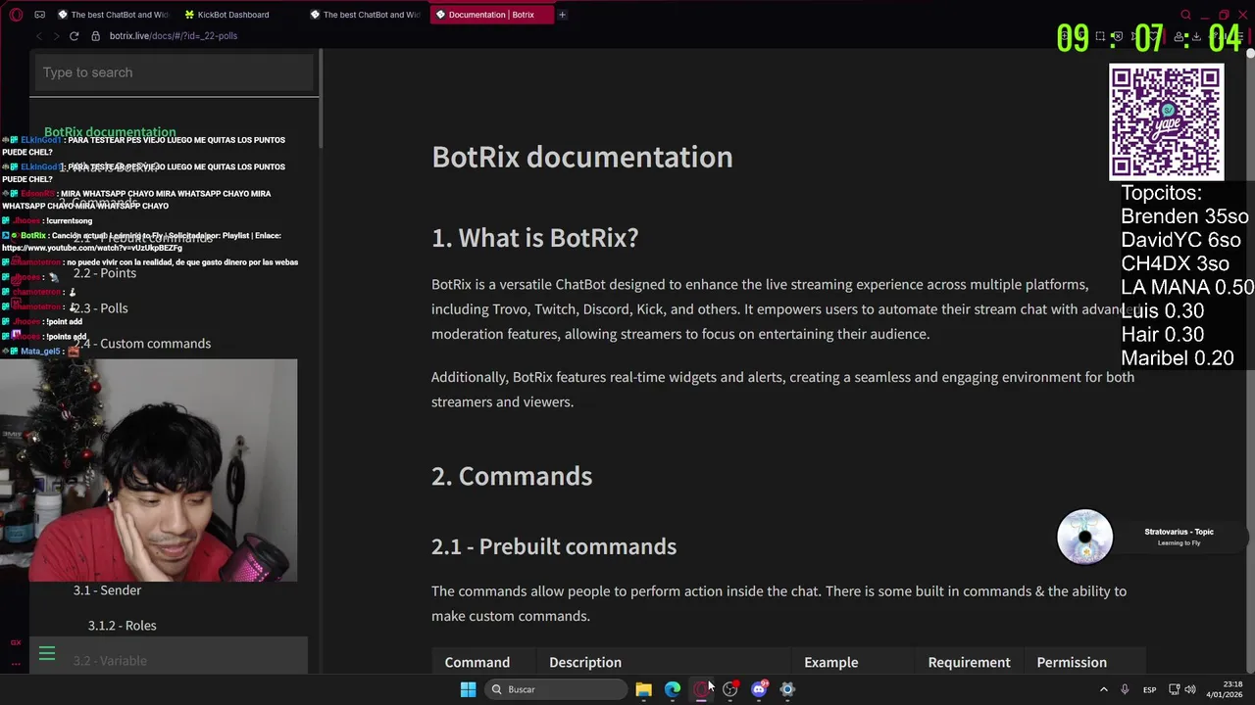The height and width of the screenshot is (705, 1255).
Task: Go to '2.4 - Custom commands' sidebar section
Action: tap(141, 344)
